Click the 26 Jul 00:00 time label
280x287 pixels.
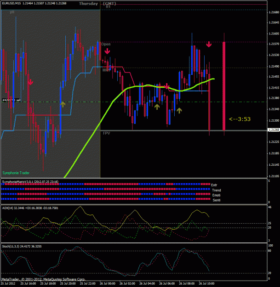point(108,283)
